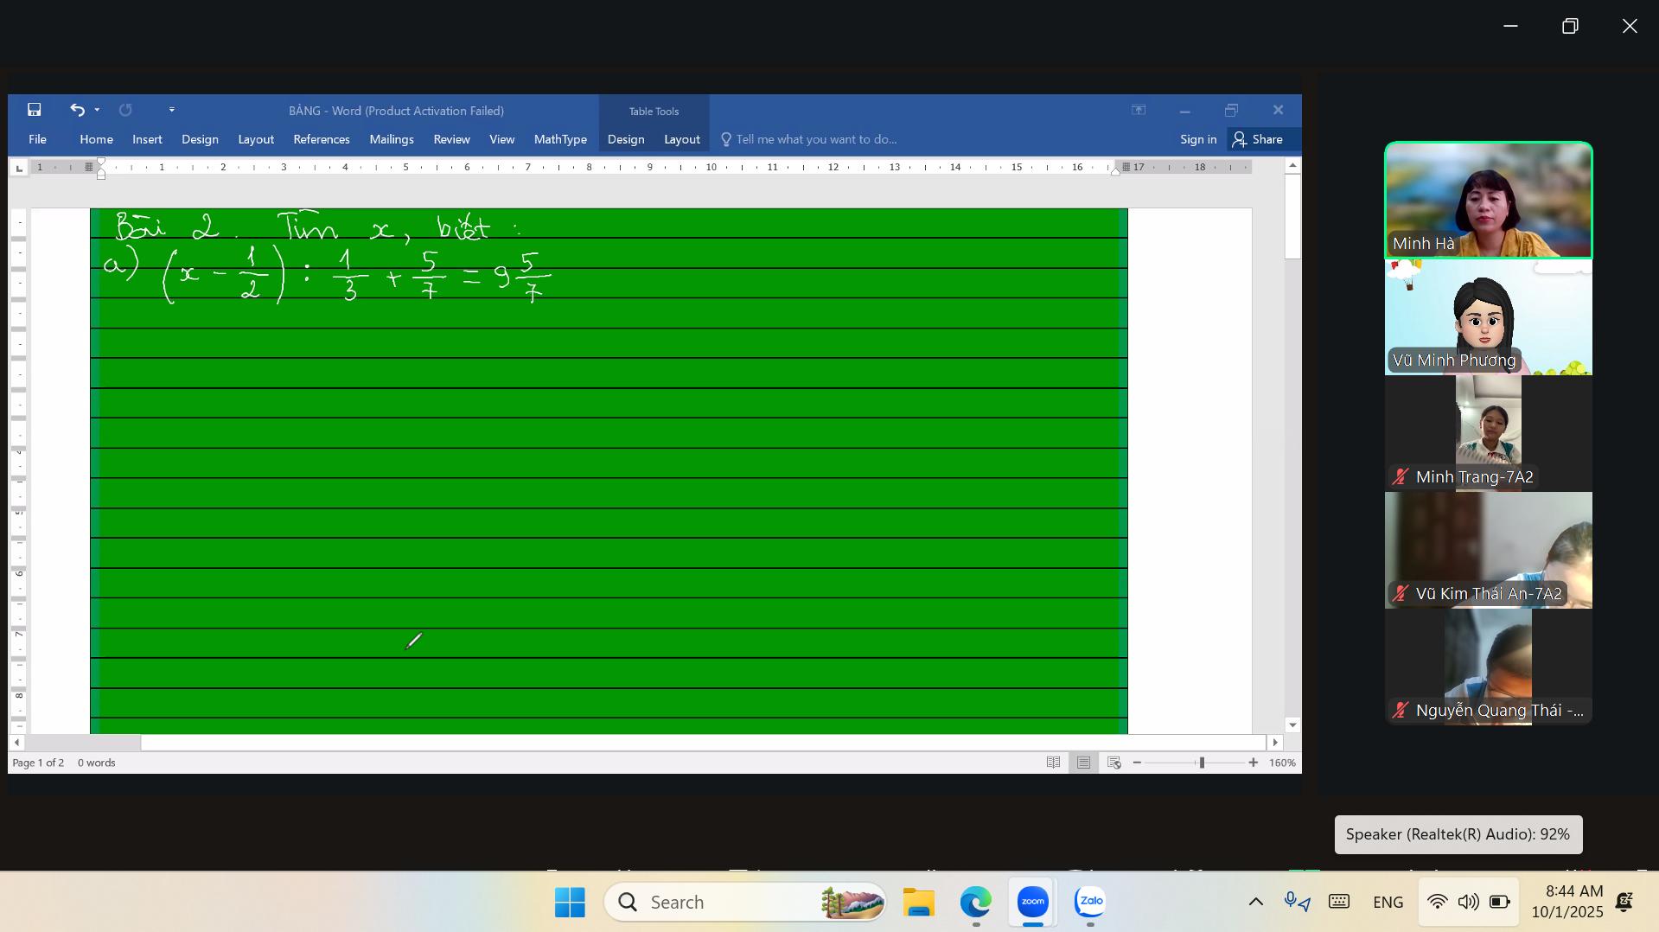Expand Customize Quick Access Toolbar dropdown
Screen dimensions: 1659x932
(x=172, y=110)
